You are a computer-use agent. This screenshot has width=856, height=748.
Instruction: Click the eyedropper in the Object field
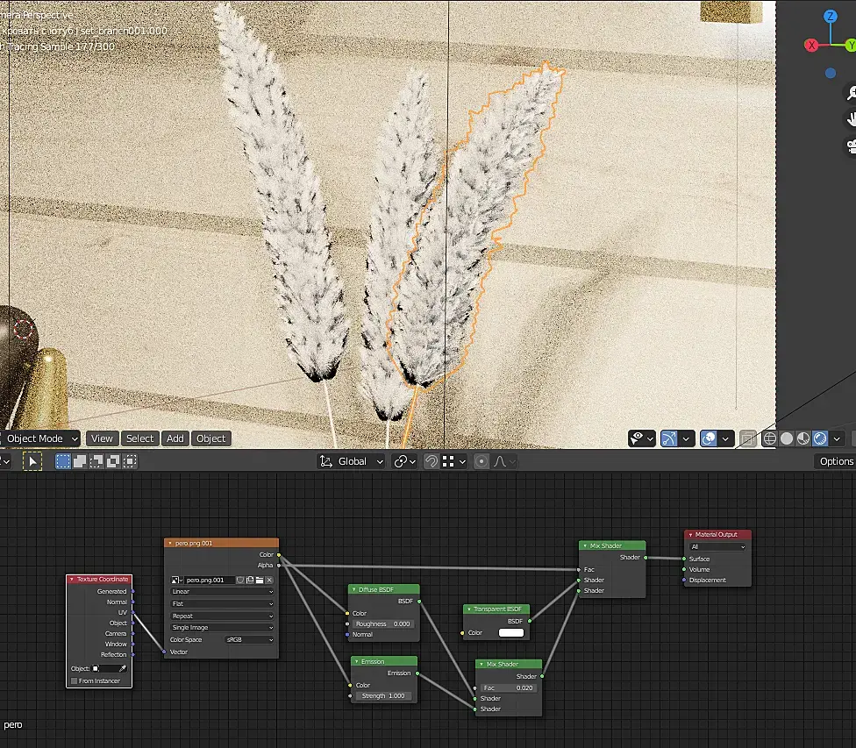click(123, 668)
